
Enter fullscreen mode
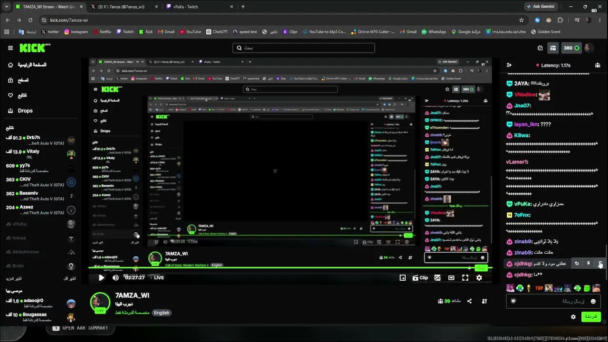465,278
